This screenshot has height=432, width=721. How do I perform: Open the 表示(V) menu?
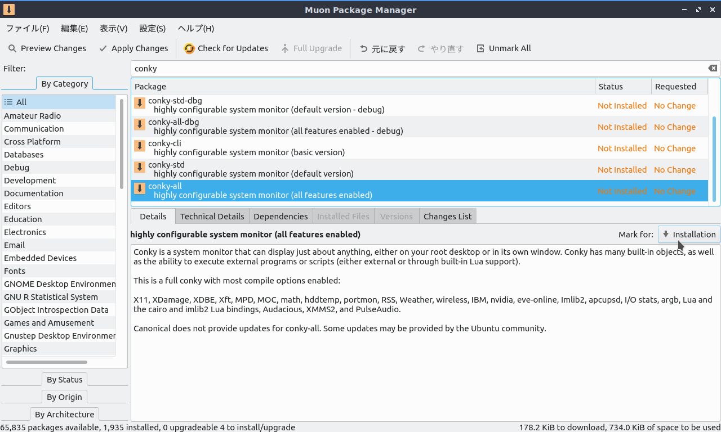tap(114, 28)
